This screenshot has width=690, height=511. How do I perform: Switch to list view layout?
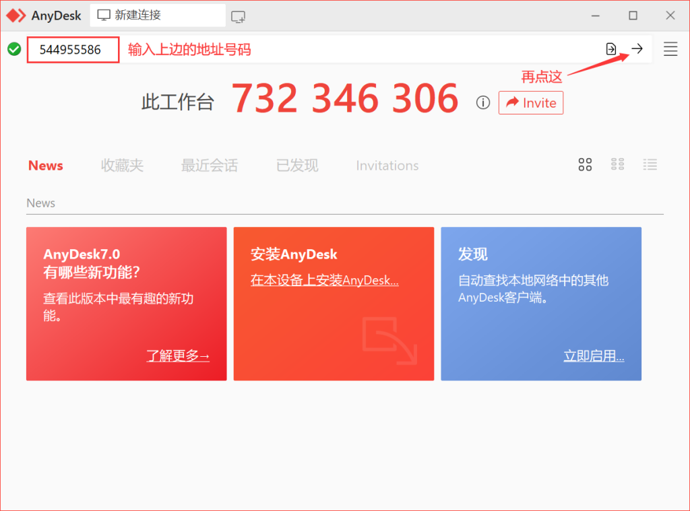[x=650, y=164]
